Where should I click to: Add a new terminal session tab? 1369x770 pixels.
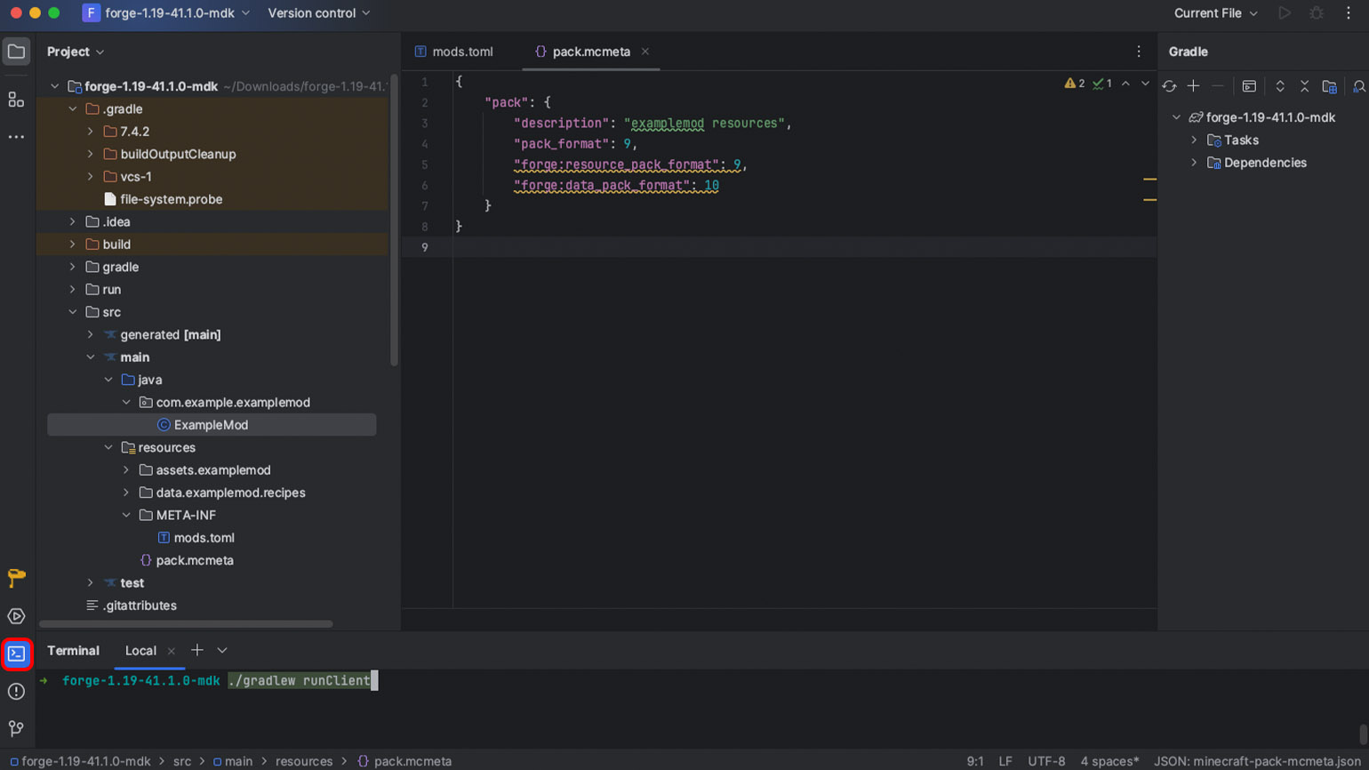coord(197,650)
